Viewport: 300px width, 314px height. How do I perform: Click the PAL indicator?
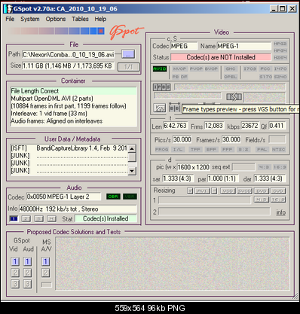point(262,149)
